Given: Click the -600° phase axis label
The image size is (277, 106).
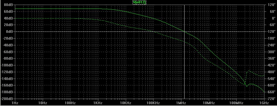Looking at the screenshot, I should (271, 85).
